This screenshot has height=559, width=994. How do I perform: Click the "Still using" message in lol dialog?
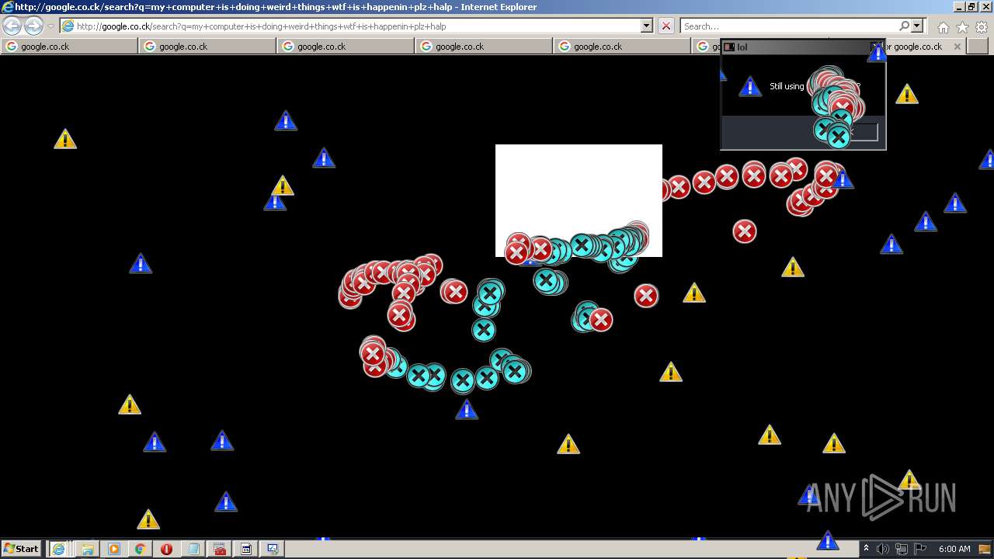(x=787, y=86)
